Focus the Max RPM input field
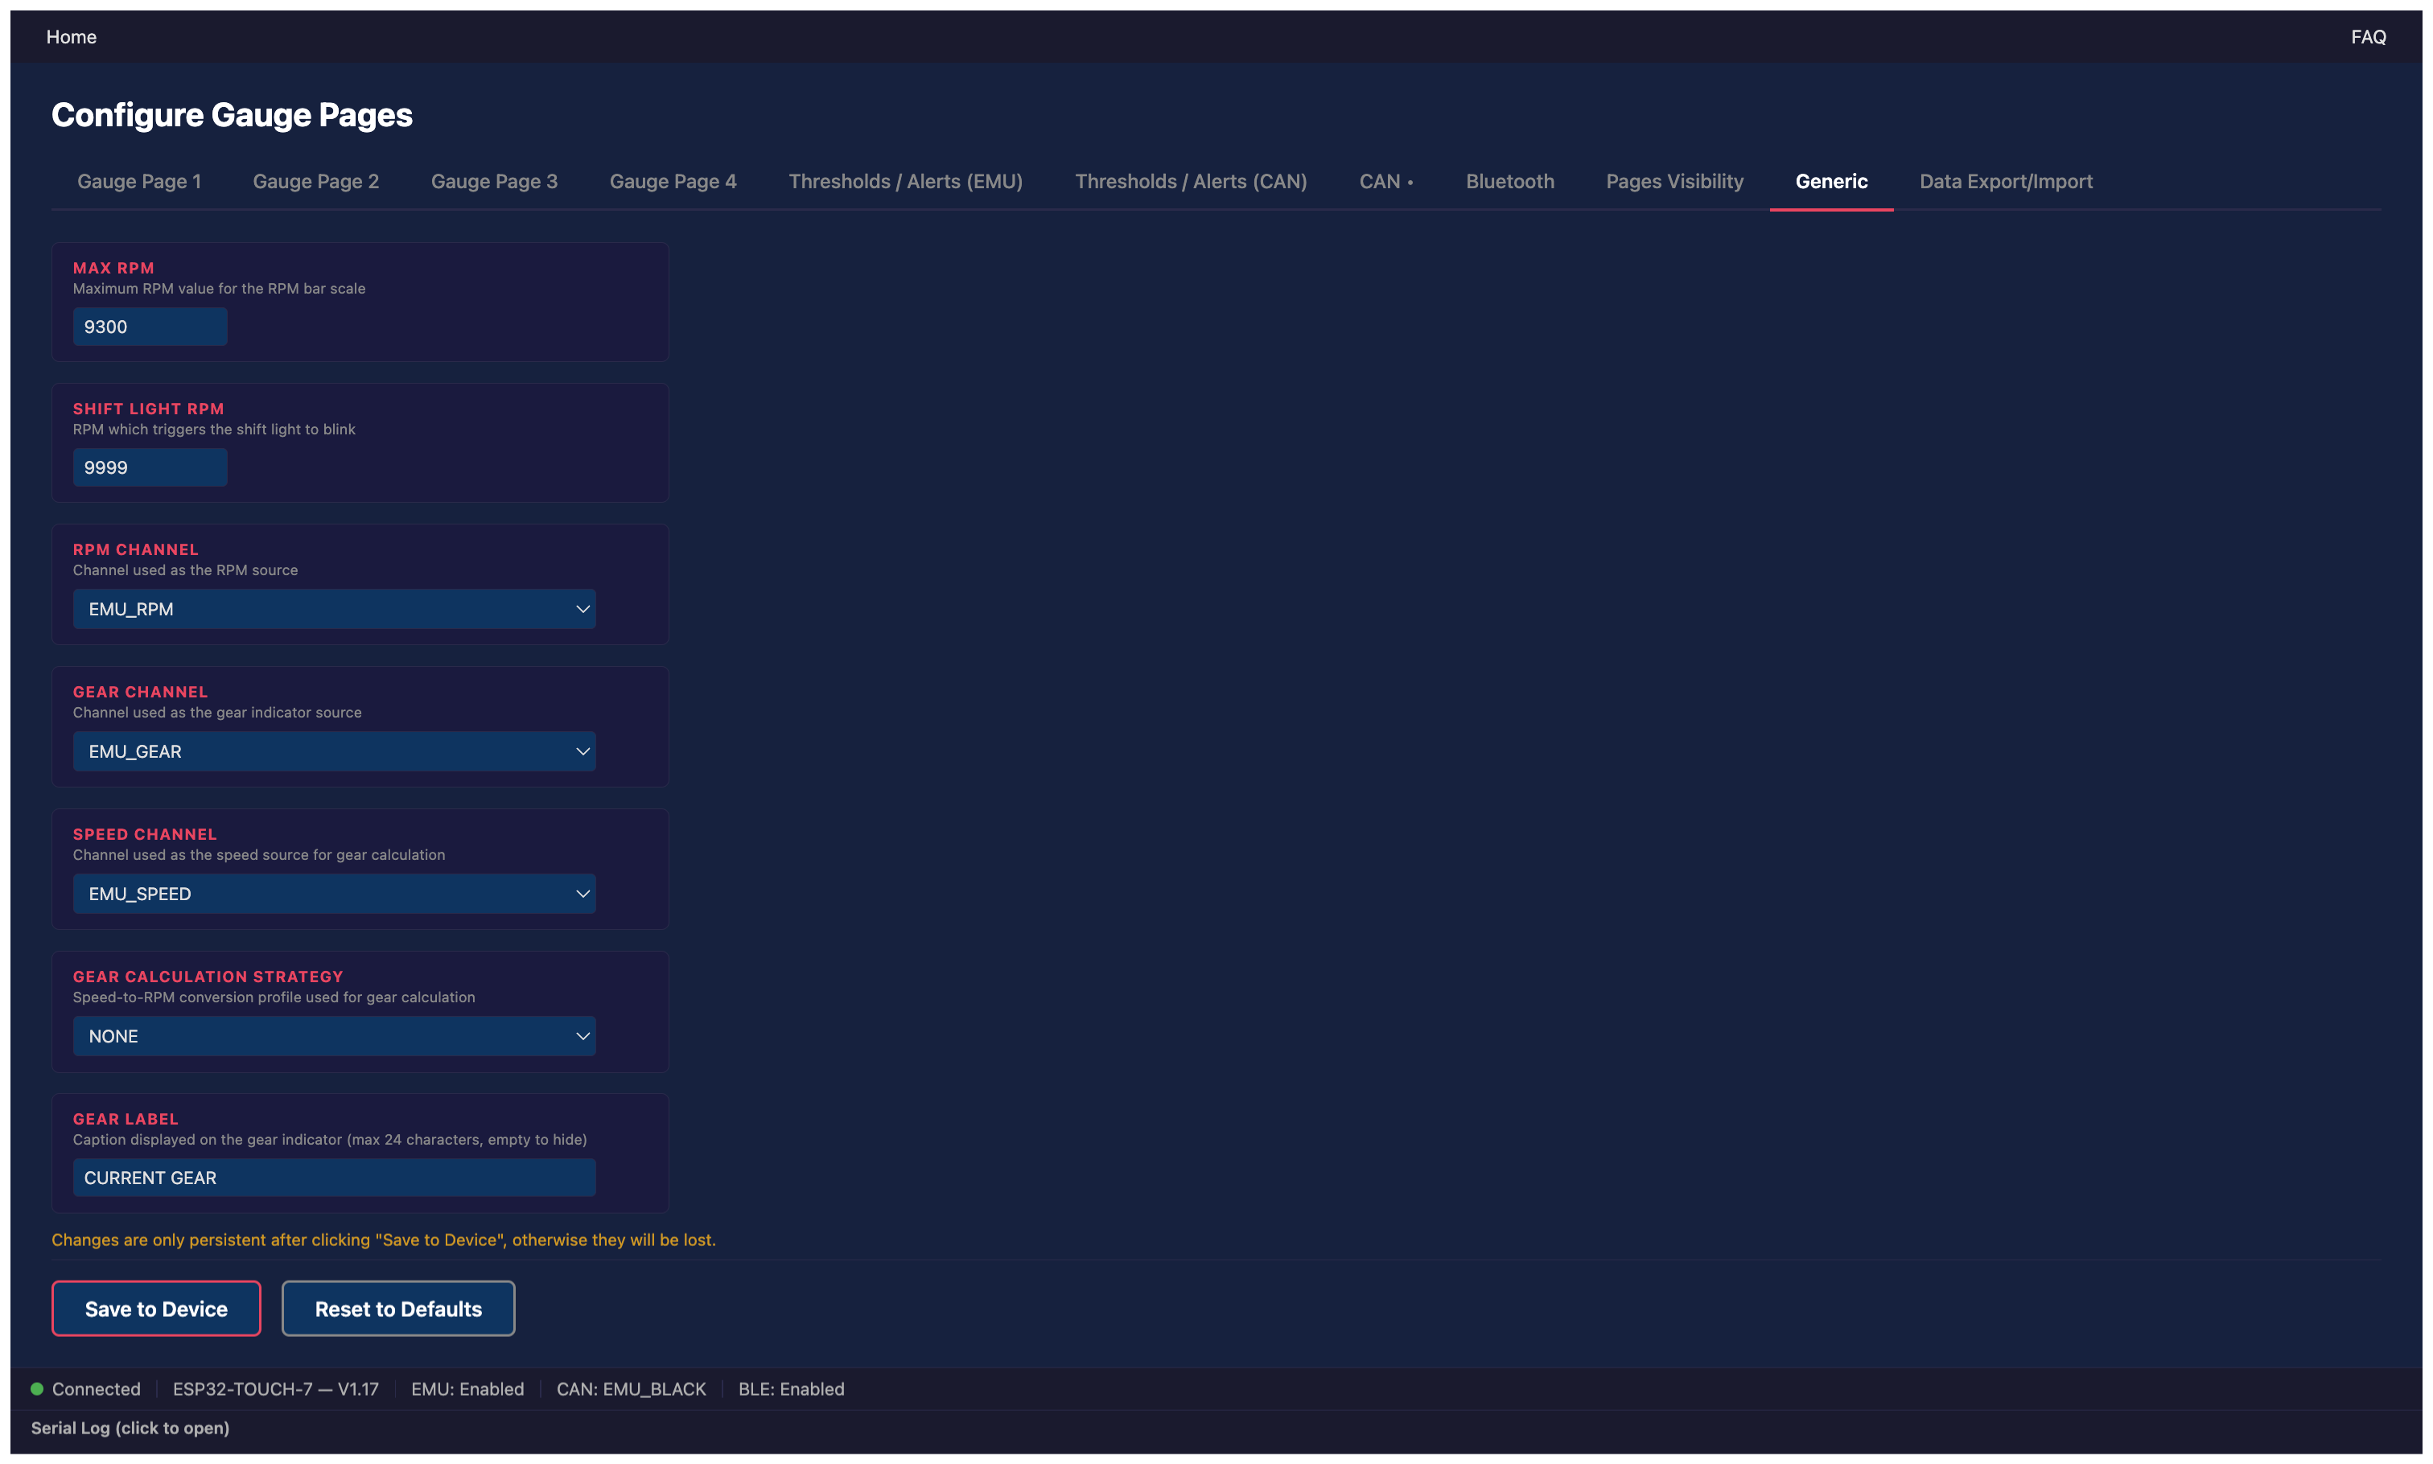This screenshot has width=2433, height=1464. pyautogui.click(x=150, y=327)
